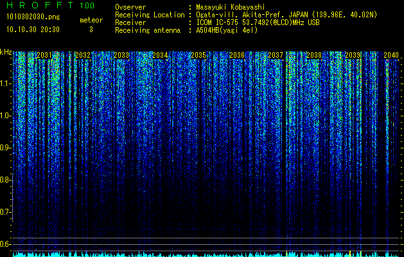Image resolution: width=404 pixels, height=257 pixels.
Task: Click the 0.9 kHz axis label
Action: (5, 148)
